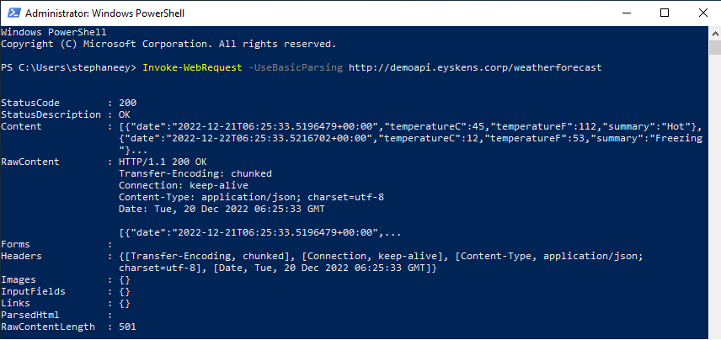
Task: Click the Headers property label
Action: [21, 255]
